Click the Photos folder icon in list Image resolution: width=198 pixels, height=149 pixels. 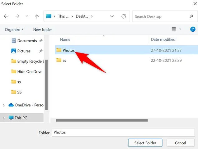(59, 50)
